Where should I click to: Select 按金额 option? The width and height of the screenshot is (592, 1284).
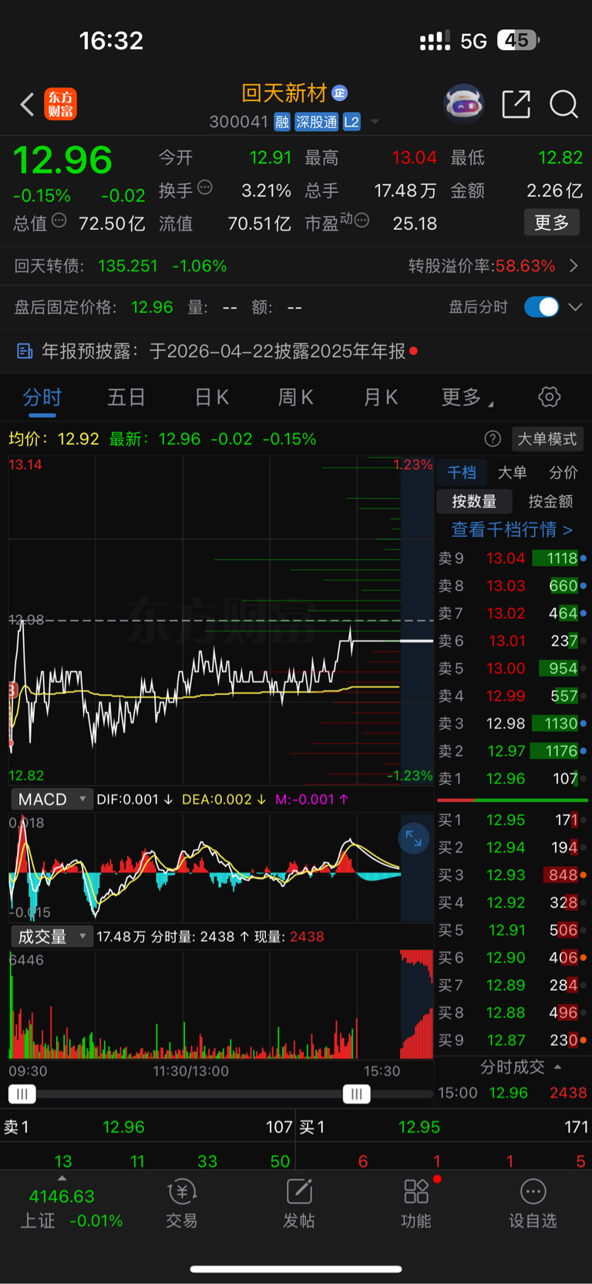(550, 501)
